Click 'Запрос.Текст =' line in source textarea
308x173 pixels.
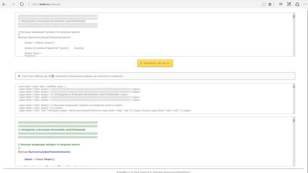(33, 53)
